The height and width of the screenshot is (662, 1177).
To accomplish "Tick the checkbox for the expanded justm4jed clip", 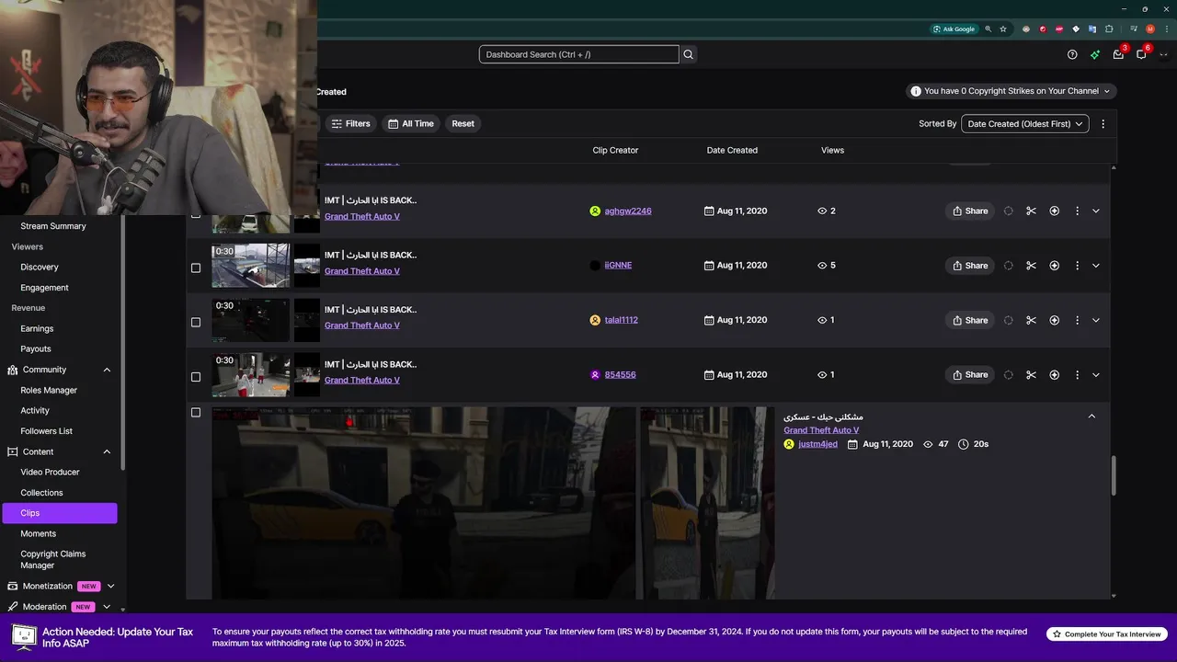I will tap(195, 412).
